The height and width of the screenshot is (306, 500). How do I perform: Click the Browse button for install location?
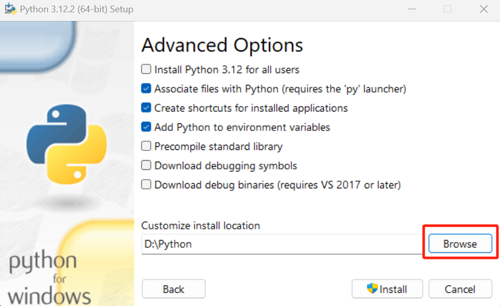pyautogui.click(x=460, y=244)
